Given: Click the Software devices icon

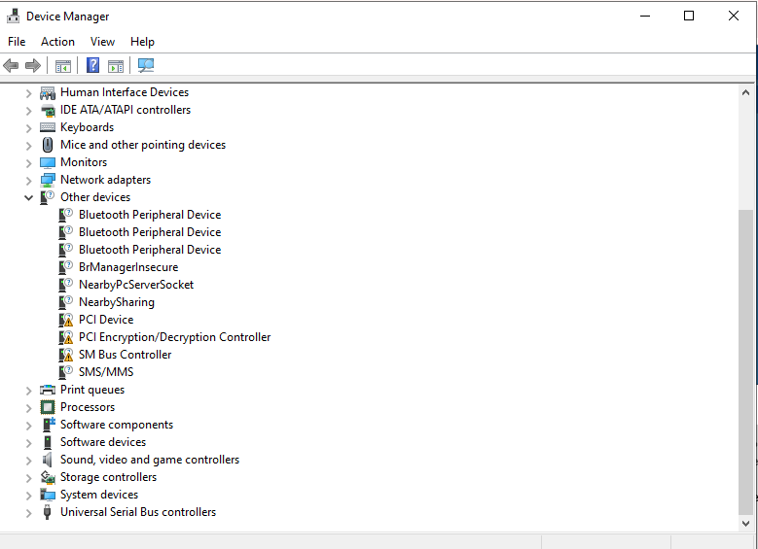Looking at the screenshot, I should (48, 442).
